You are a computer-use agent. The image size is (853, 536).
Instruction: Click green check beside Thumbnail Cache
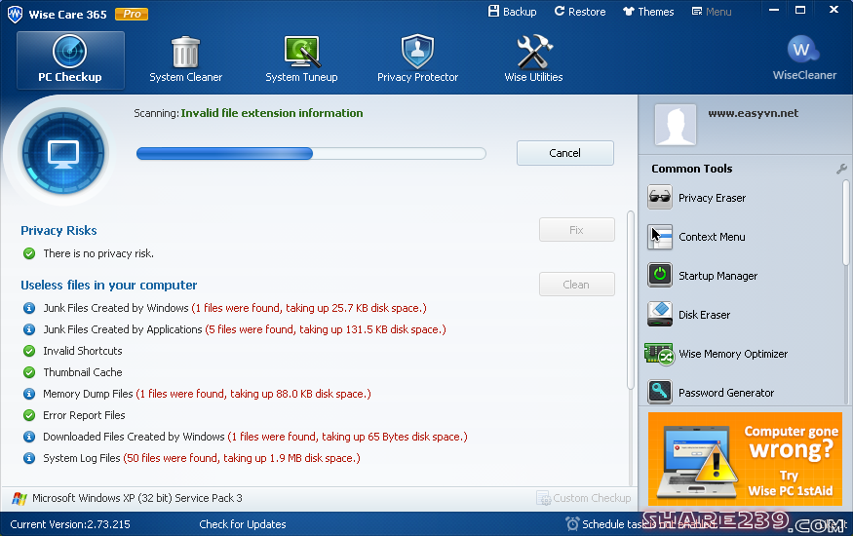pos(29,372)
